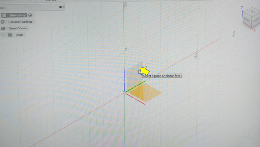
Task: Collapse the browser panel using minus icon
Action: [60, 7]
